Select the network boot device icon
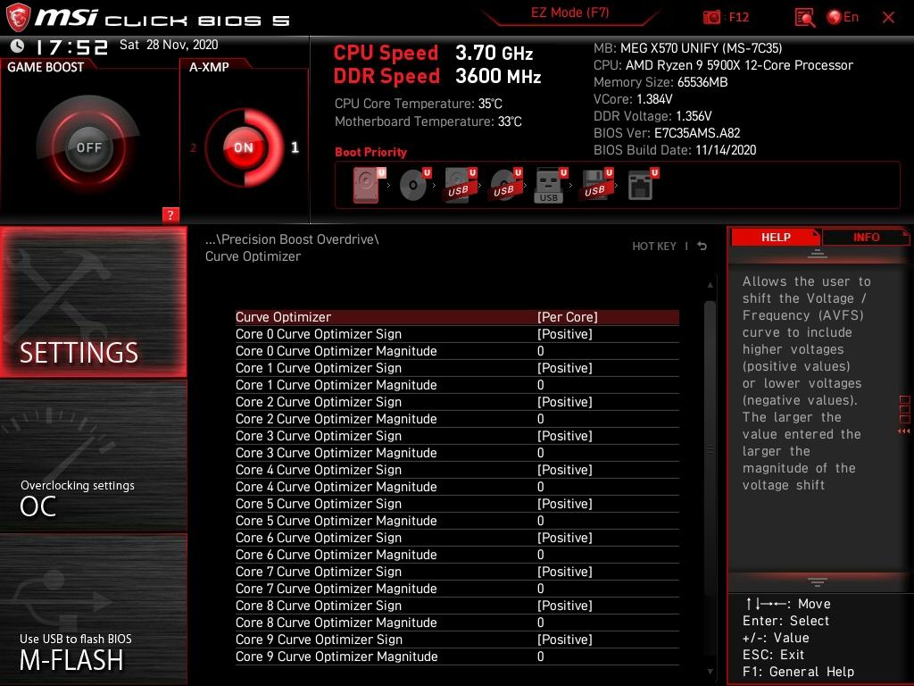The image size is (914, 686). click(x=643, y=184)
